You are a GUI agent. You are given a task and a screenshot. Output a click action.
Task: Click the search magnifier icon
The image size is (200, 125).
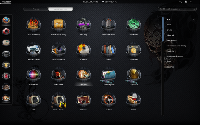click(x=194, y=9)
